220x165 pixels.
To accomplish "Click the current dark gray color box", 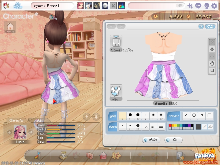I will 198,127.
